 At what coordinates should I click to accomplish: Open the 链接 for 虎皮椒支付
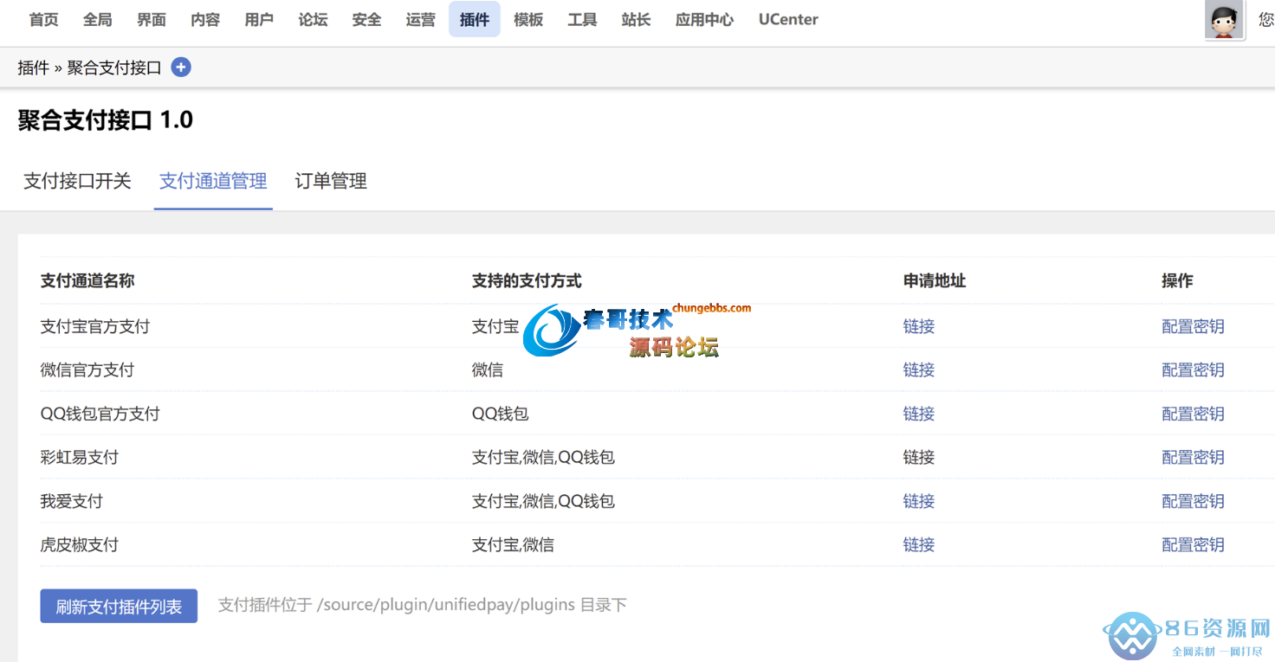(918, 544)
